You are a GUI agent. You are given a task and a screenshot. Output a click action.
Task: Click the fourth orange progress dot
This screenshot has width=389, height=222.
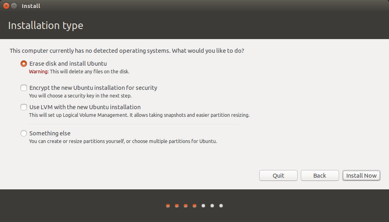click(194, 205)
